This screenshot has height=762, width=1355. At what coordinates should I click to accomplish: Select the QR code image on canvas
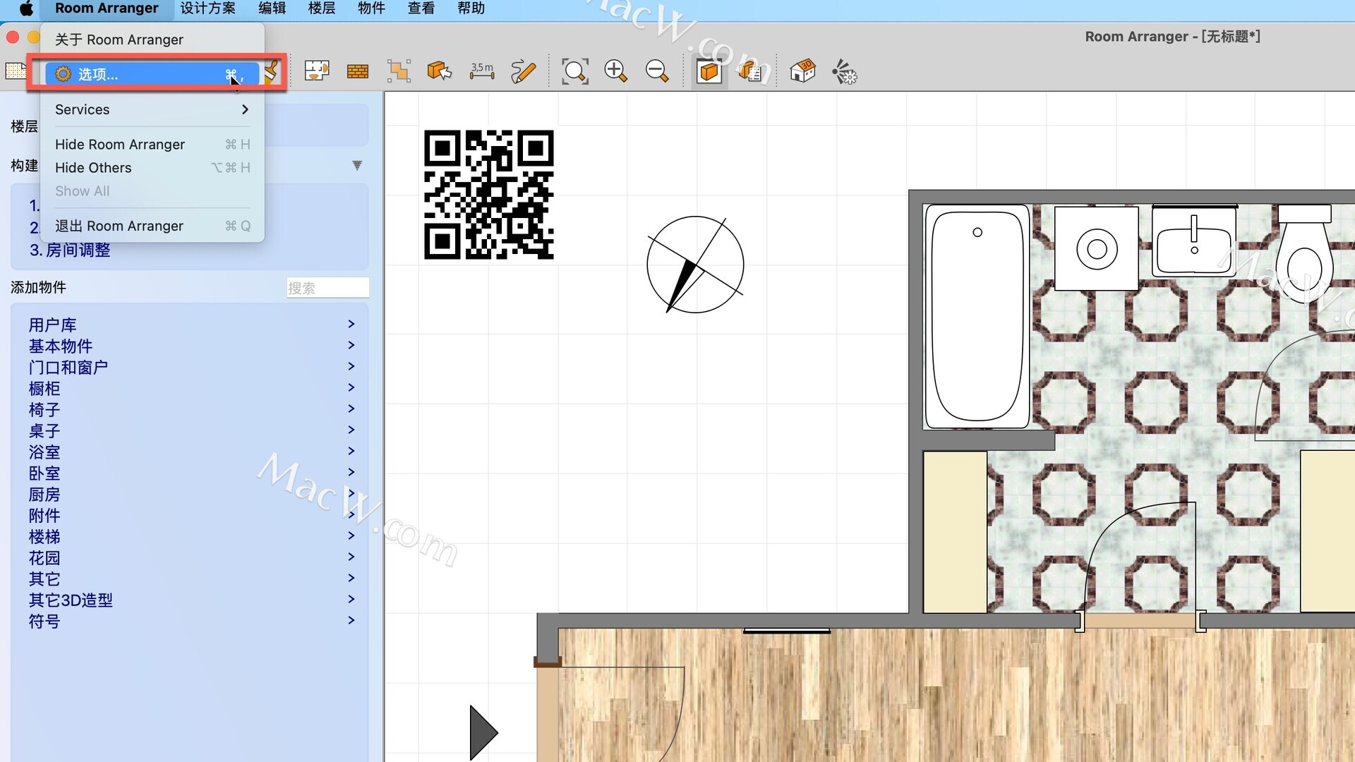(488, 195)
